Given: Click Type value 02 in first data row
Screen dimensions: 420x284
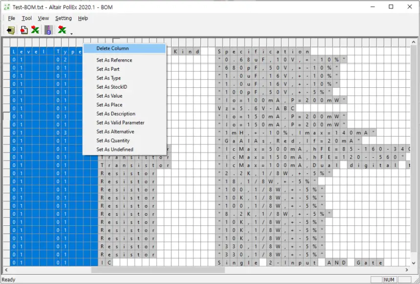Looking at the screenshot, I should click(x=62, y=60).
